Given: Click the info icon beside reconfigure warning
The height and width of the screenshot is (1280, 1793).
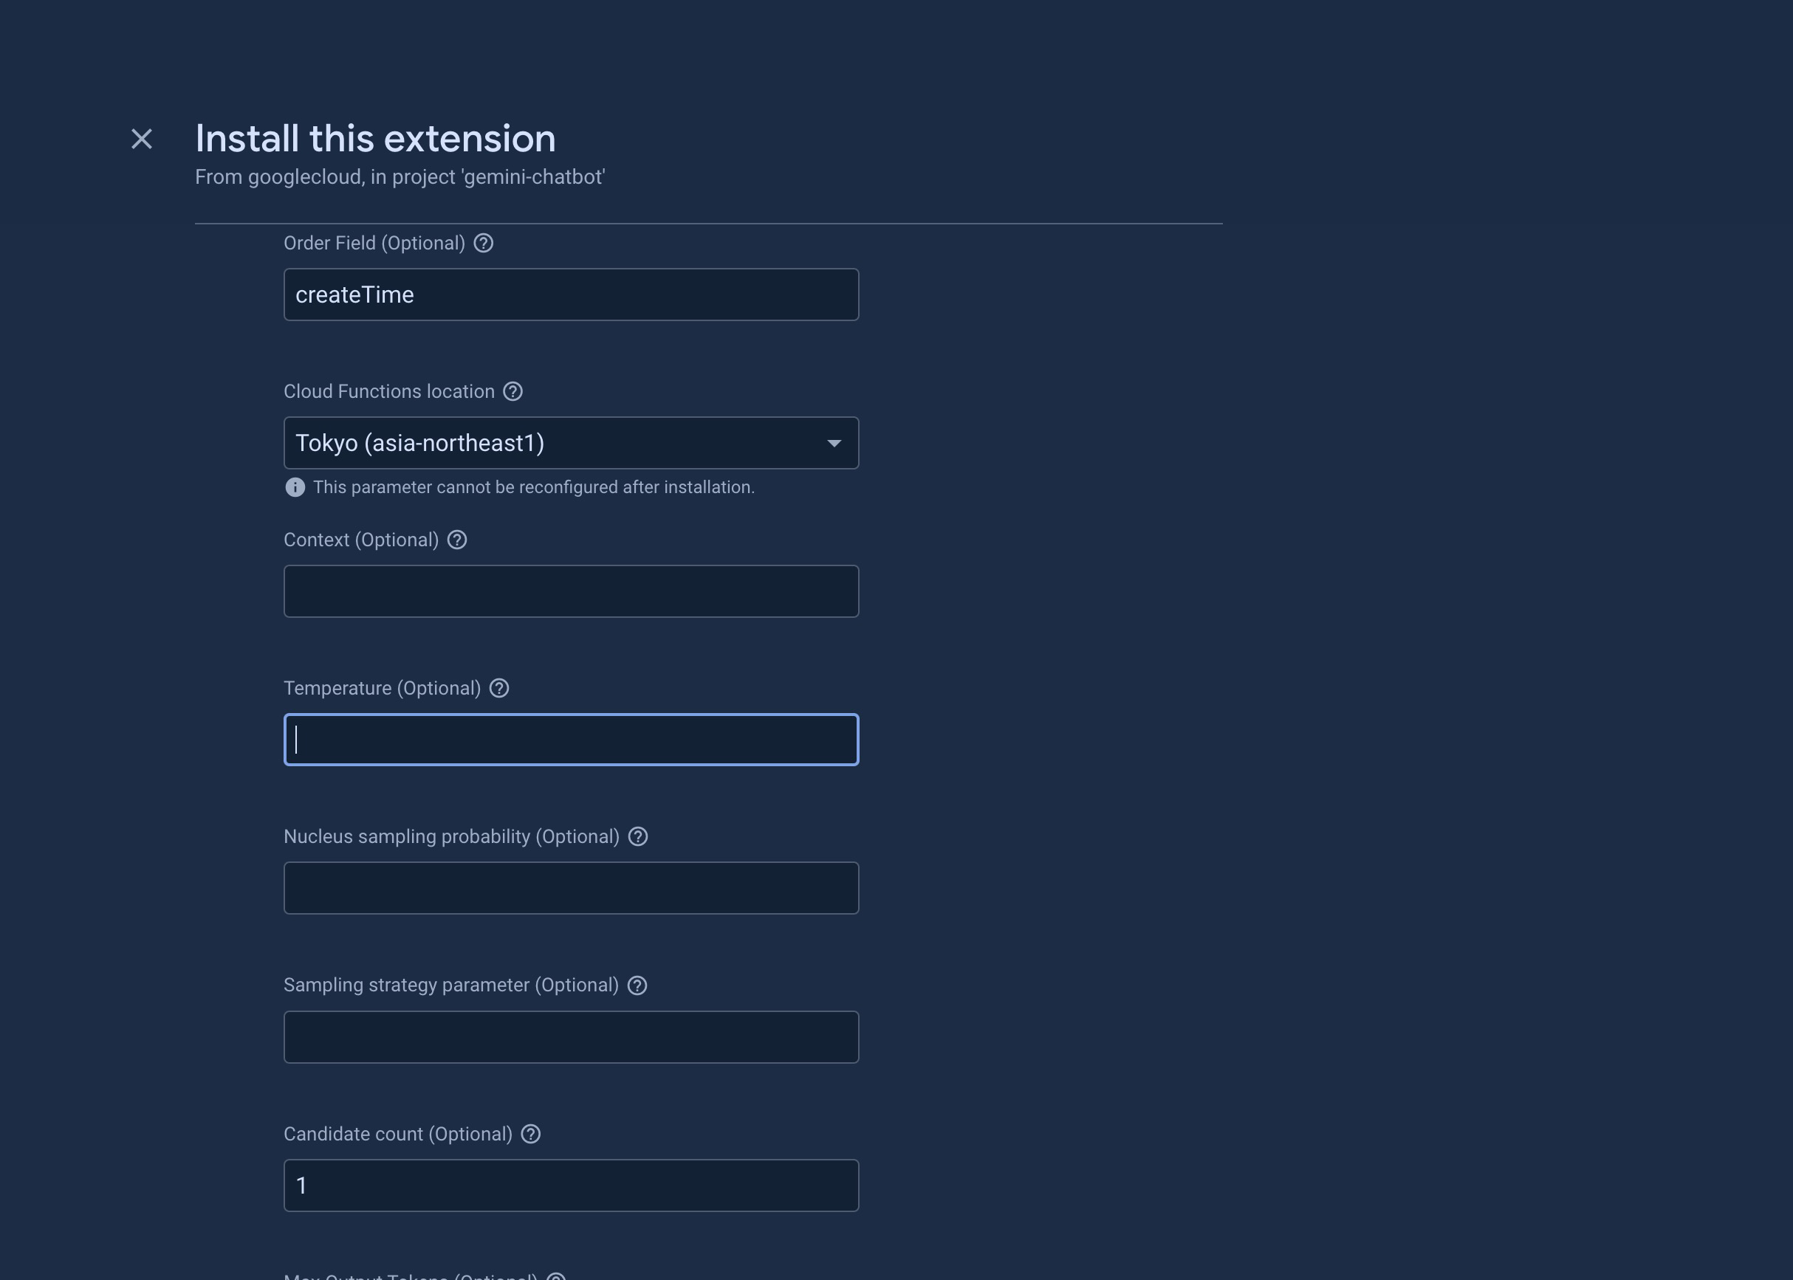Looking at the screenshot, I should [x=295, y=487].
